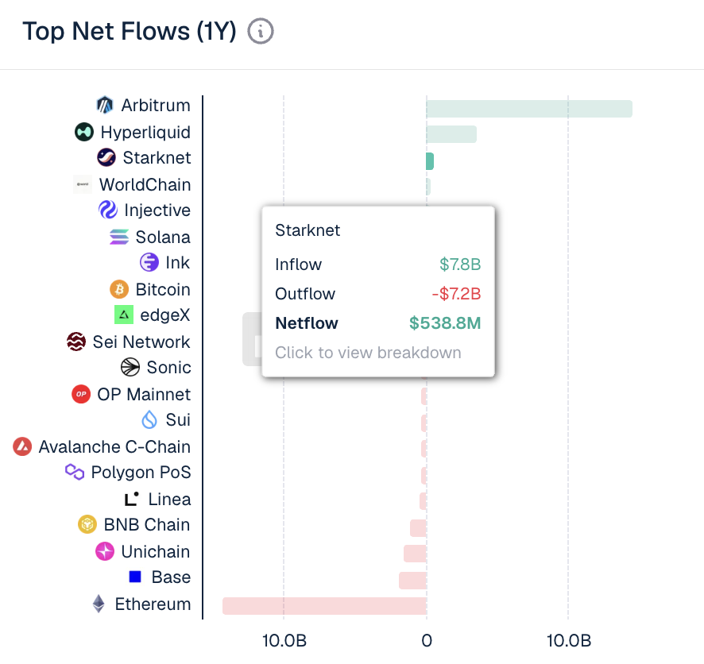Click the Ethereum diamond logo
704x664 pixels.
(x=99, y=604)
